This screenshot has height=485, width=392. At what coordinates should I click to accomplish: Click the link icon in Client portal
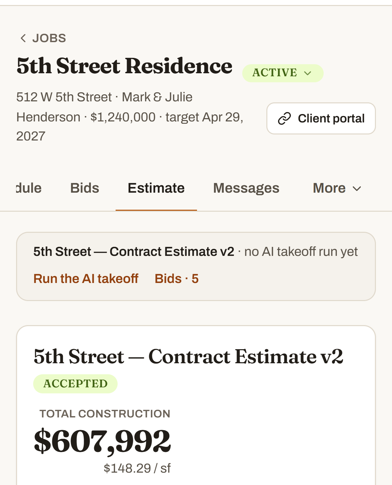click(284, 118)
